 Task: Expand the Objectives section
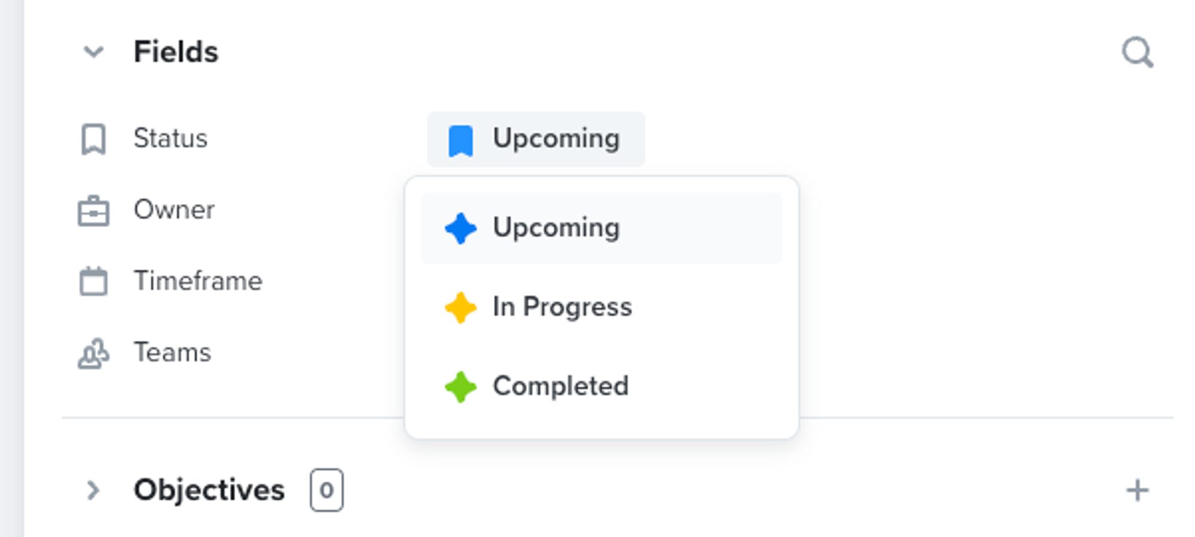[x=93, y=489]
